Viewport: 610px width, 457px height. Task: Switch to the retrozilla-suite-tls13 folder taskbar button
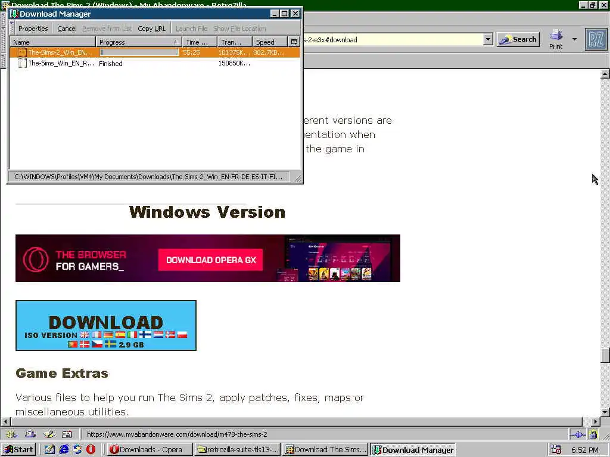pyautogui.click(x=238, y=449)
